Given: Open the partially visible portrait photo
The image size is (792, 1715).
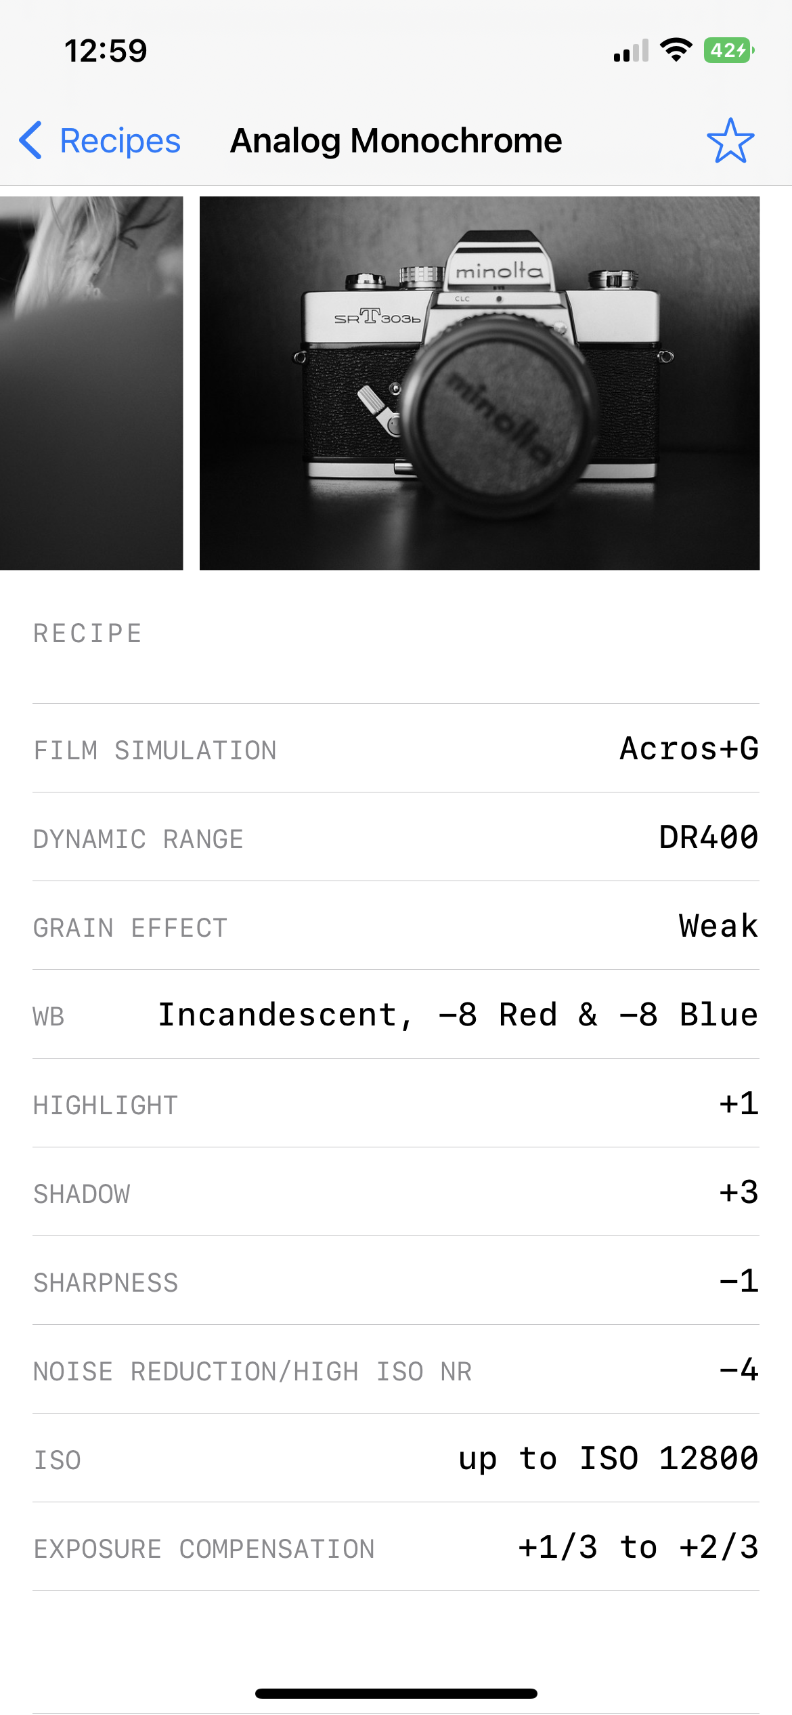Looking at the screenshot, I should click(91, 383).
